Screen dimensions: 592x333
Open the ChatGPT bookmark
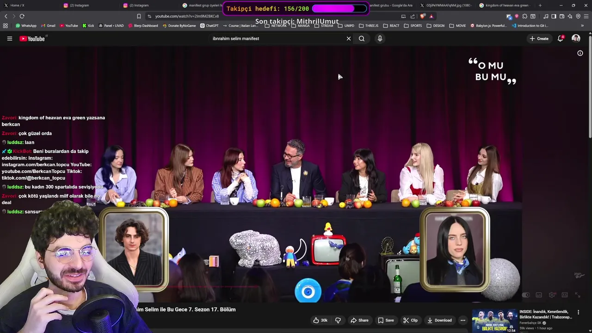pyautogui.click(x=209, y=25)
